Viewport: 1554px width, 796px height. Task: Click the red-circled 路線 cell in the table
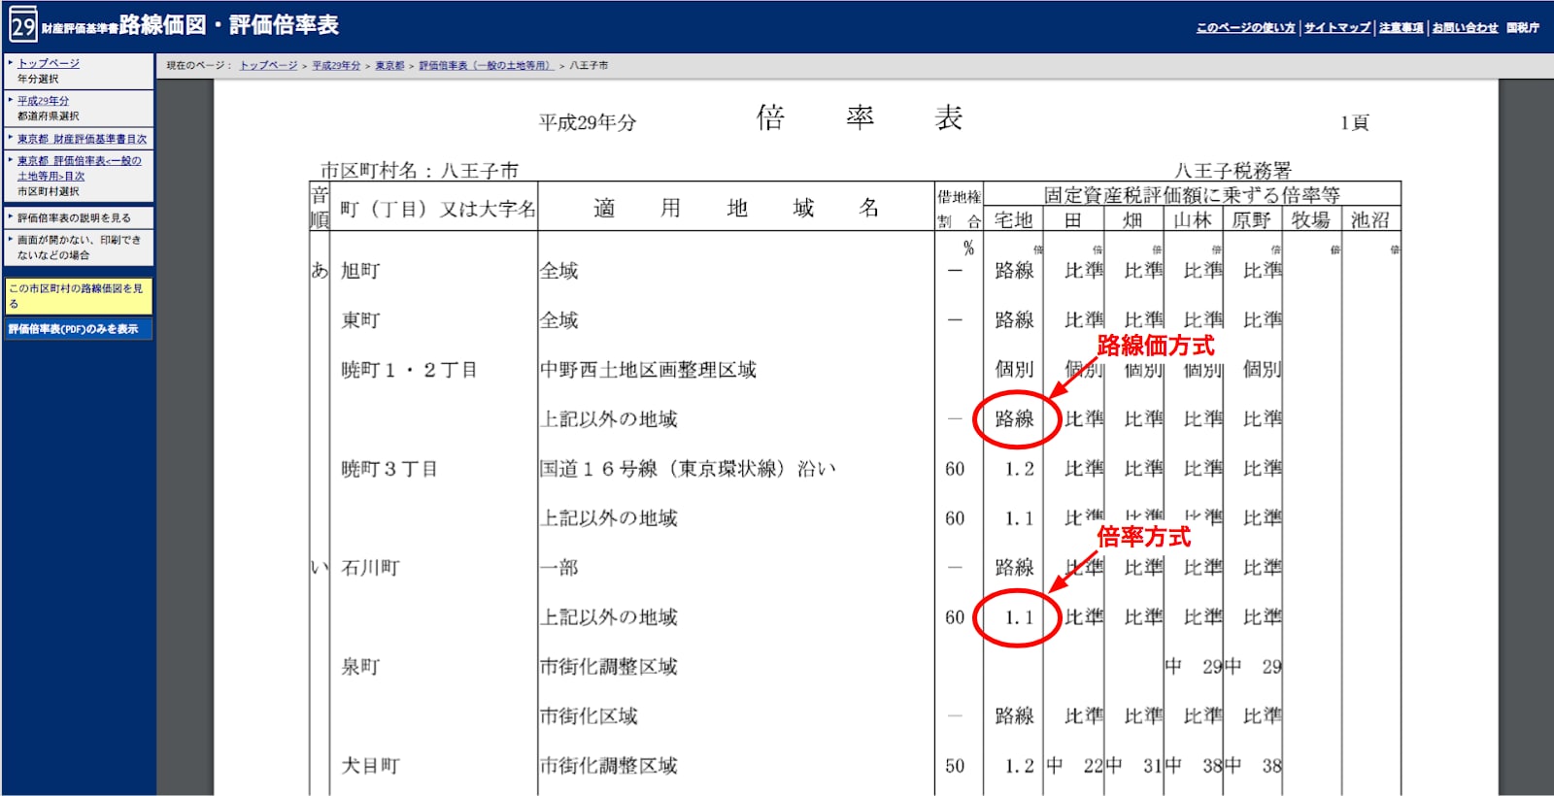click(x=1014, y=419)
